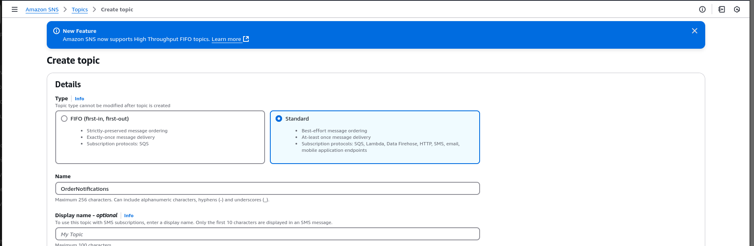Dismiss the New Feature banner
Screen dimensions: 754x246
694,31
